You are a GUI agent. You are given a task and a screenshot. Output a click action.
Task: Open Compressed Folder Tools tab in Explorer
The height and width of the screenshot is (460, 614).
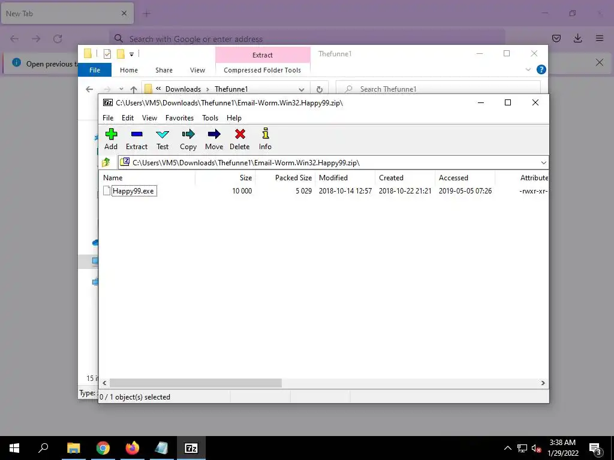(x=263, y=70)
